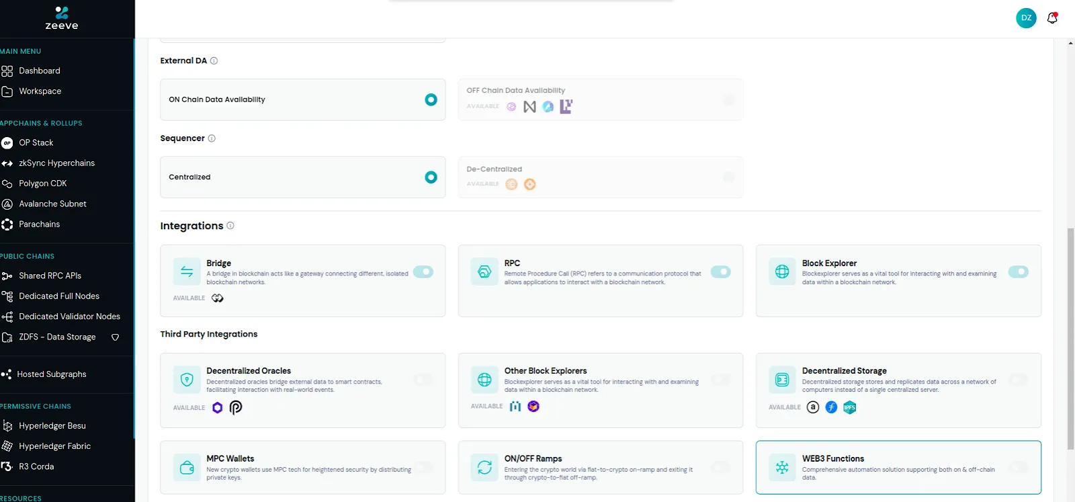
Task: Click the page vertical scrollbar
Action: point(1070,336)
